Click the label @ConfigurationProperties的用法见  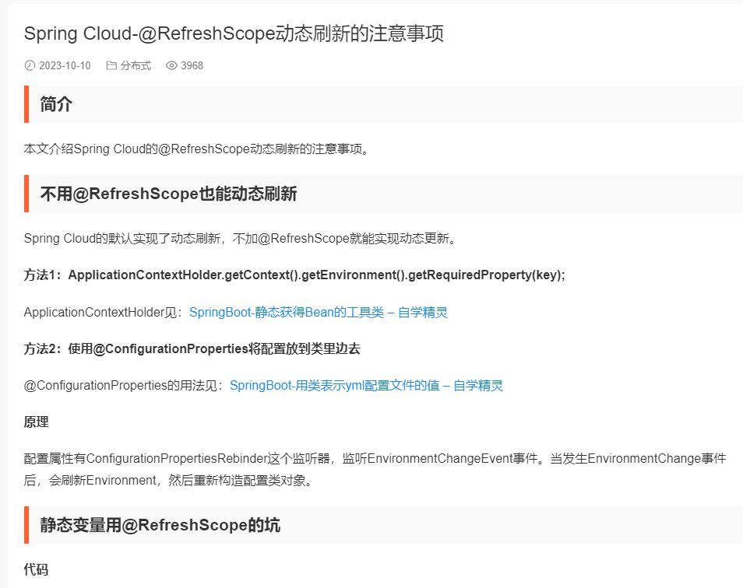point(124,386)
